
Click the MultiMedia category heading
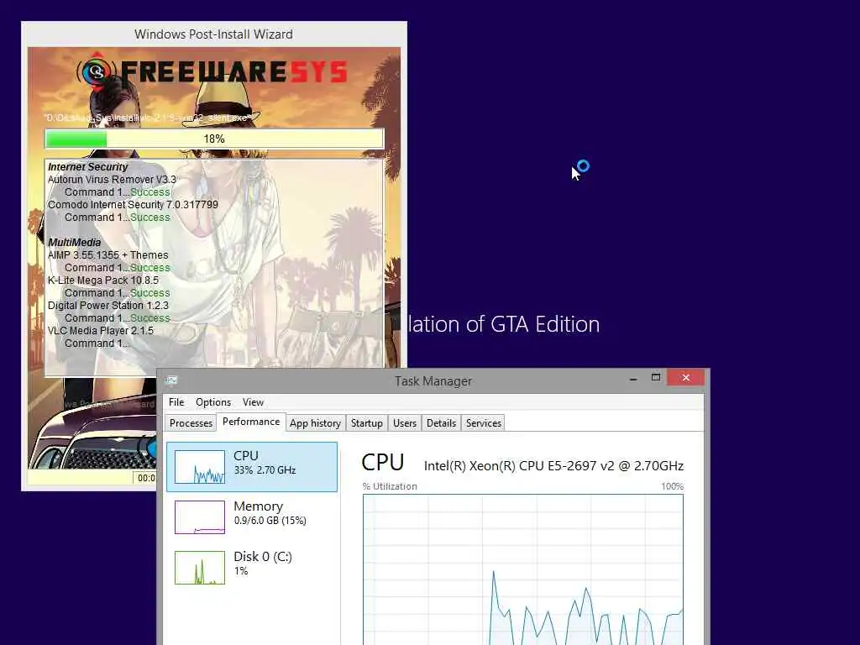(75, 243)
